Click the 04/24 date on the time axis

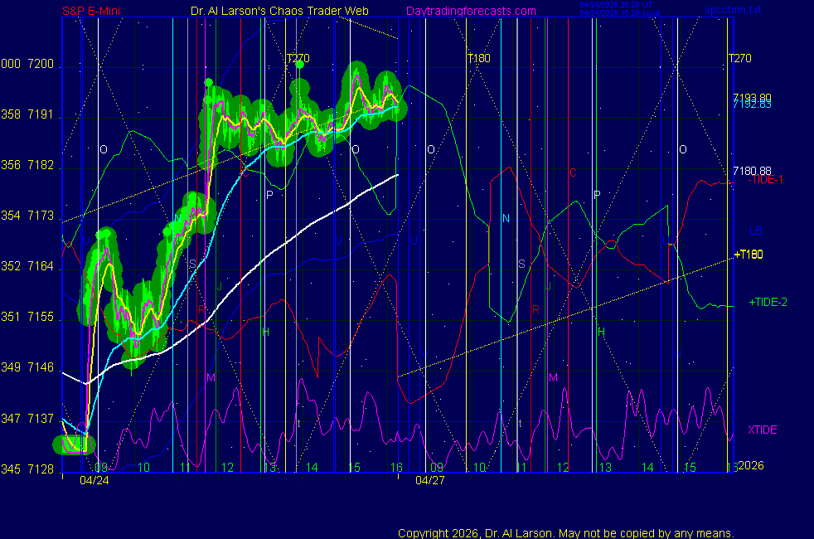click(x=93, y=479)
